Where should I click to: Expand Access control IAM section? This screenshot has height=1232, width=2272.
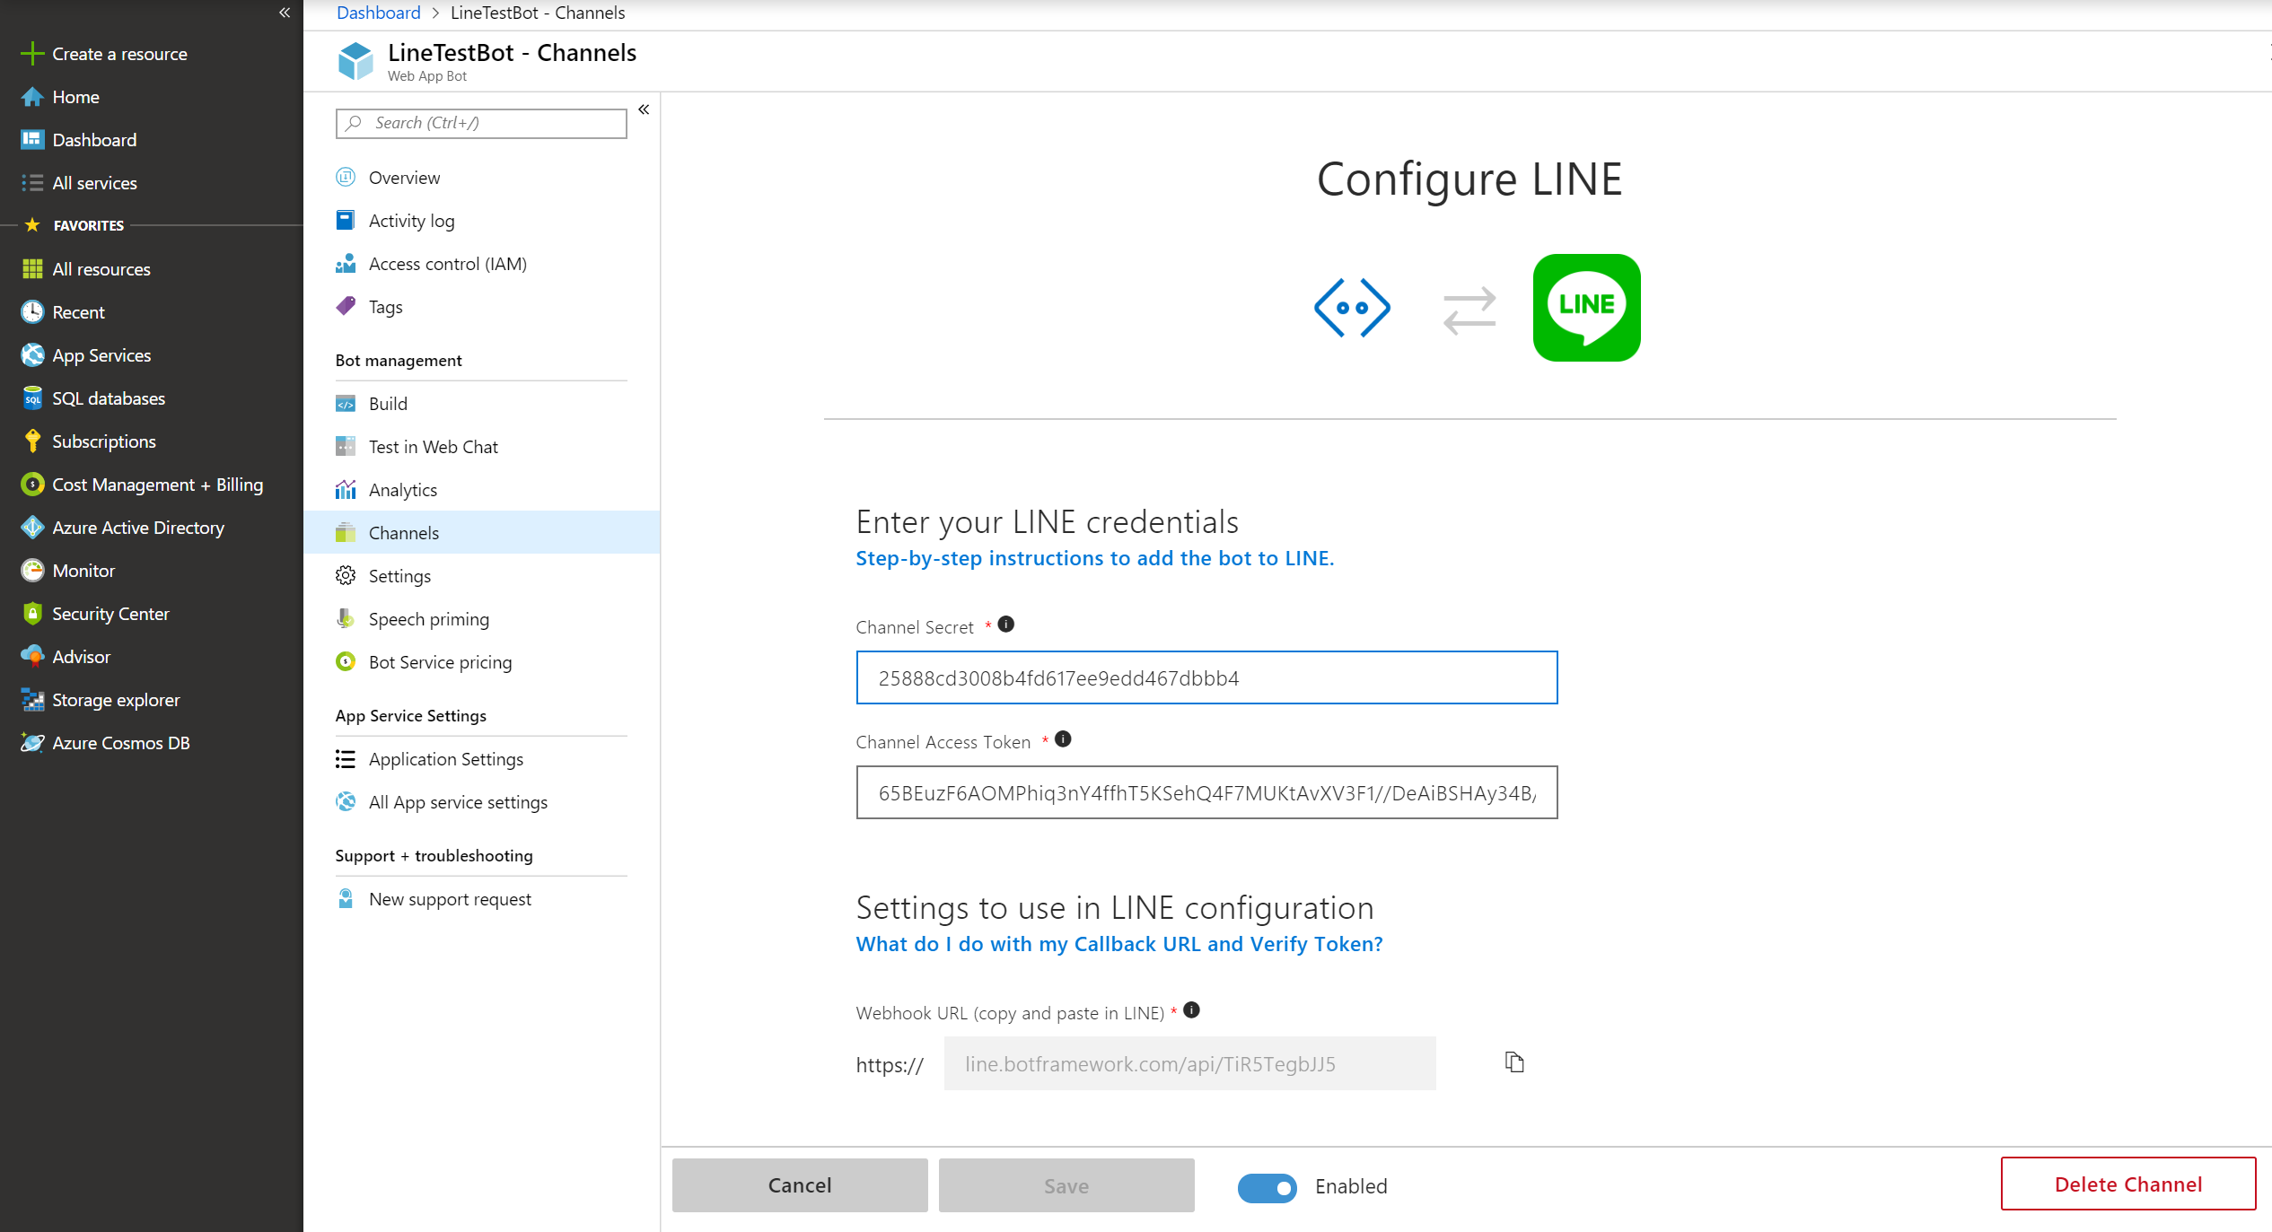(446, 263)
